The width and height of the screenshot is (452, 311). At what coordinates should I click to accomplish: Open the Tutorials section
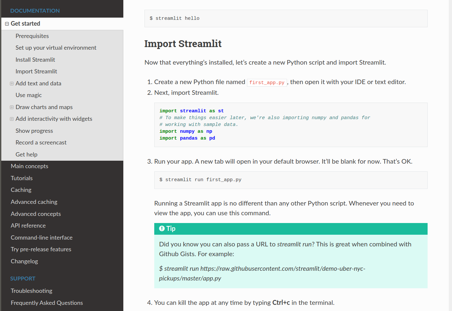[21, 178]
